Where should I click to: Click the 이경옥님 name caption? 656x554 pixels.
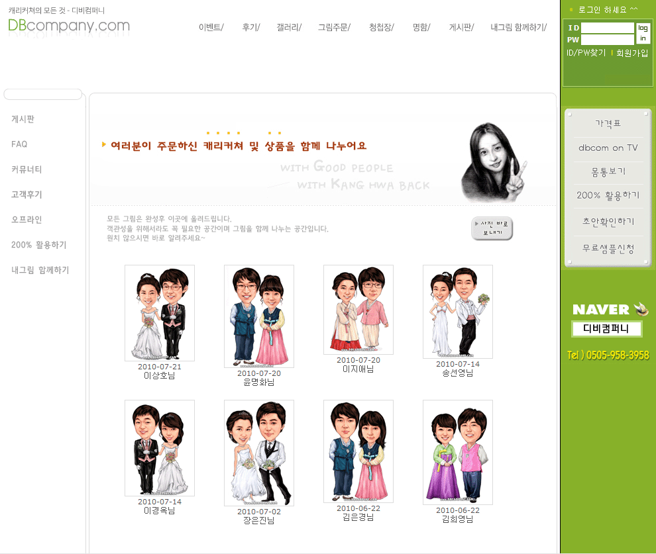pyautogui.click(x=160, y=510)
